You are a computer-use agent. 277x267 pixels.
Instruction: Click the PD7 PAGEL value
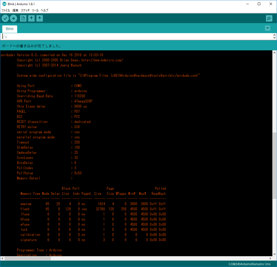coord(77,111)
